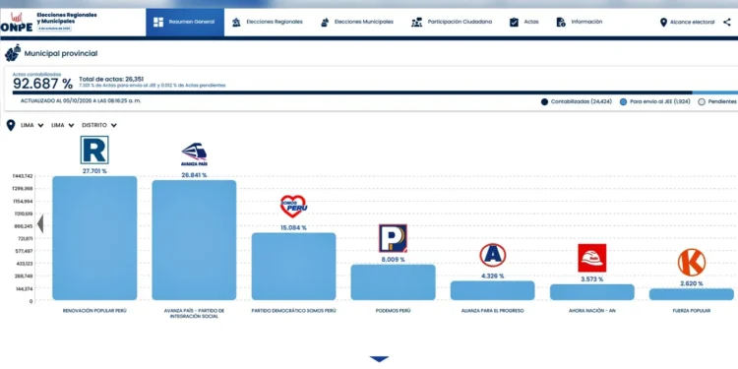Click the Alianza para el Progreso A logo
This screenshot has width=738, height=369.
pos(493,255)
